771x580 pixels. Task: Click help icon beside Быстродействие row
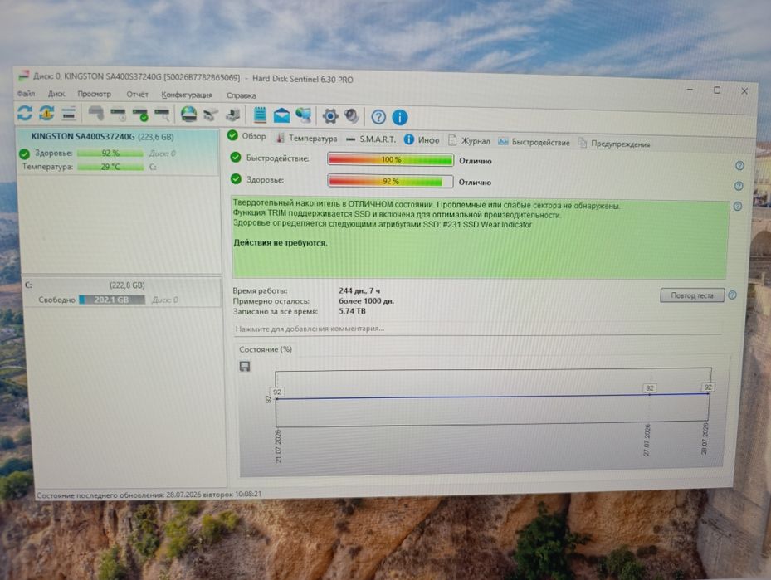(x=739, y=166)
